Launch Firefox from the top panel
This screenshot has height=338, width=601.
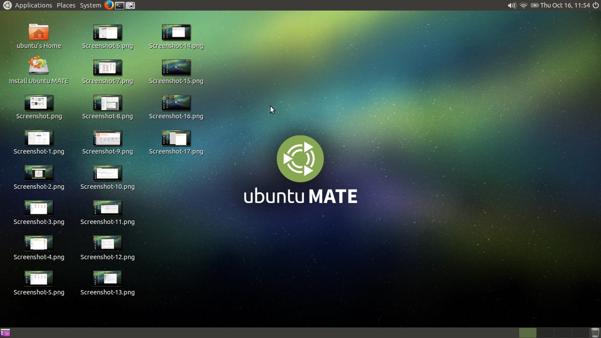109,5
